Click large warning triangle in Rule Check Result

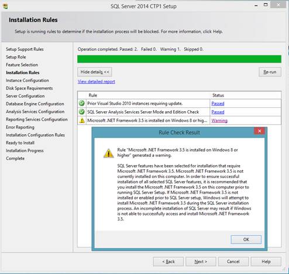(109, 153)
